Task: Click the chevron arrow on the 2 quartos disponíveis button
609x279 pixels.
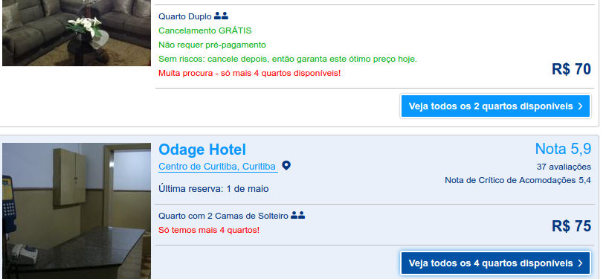Action: coord(580,106)
